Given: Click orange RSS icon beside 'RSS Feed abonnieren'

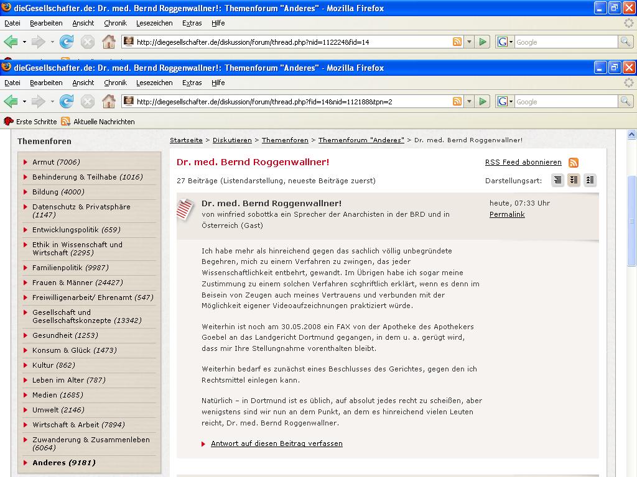Looking at the screenshot, I should click(574, 163).
